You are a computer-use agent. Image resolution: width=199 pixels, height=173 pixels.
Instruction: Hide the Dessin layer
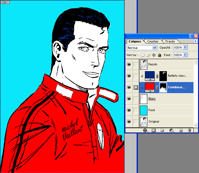129,64
